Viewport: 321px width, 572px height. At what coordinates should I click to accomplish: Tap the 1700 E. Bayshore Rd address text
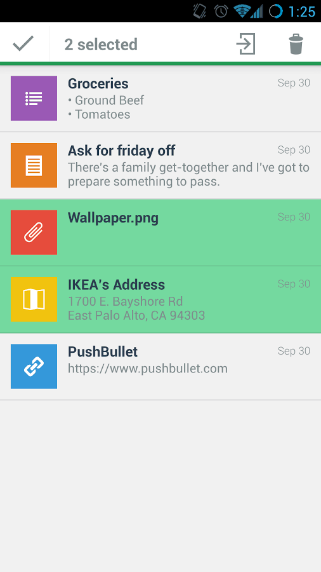(126, 301)
